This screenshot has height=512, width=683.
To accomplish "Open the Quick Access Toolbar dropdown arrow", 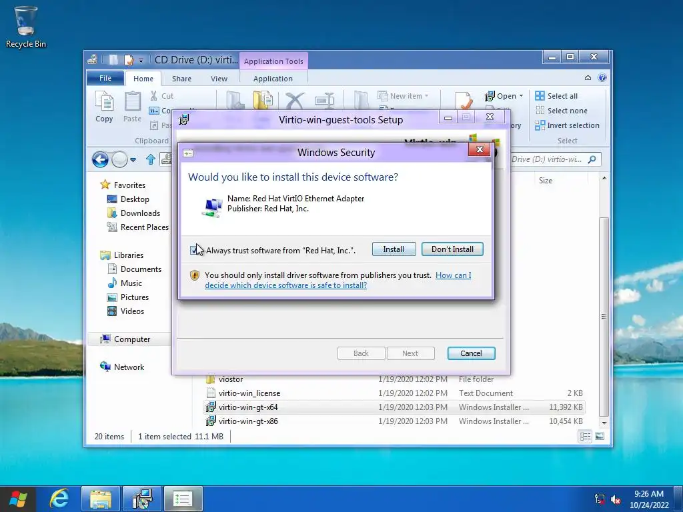I will (x=141, y=60).
